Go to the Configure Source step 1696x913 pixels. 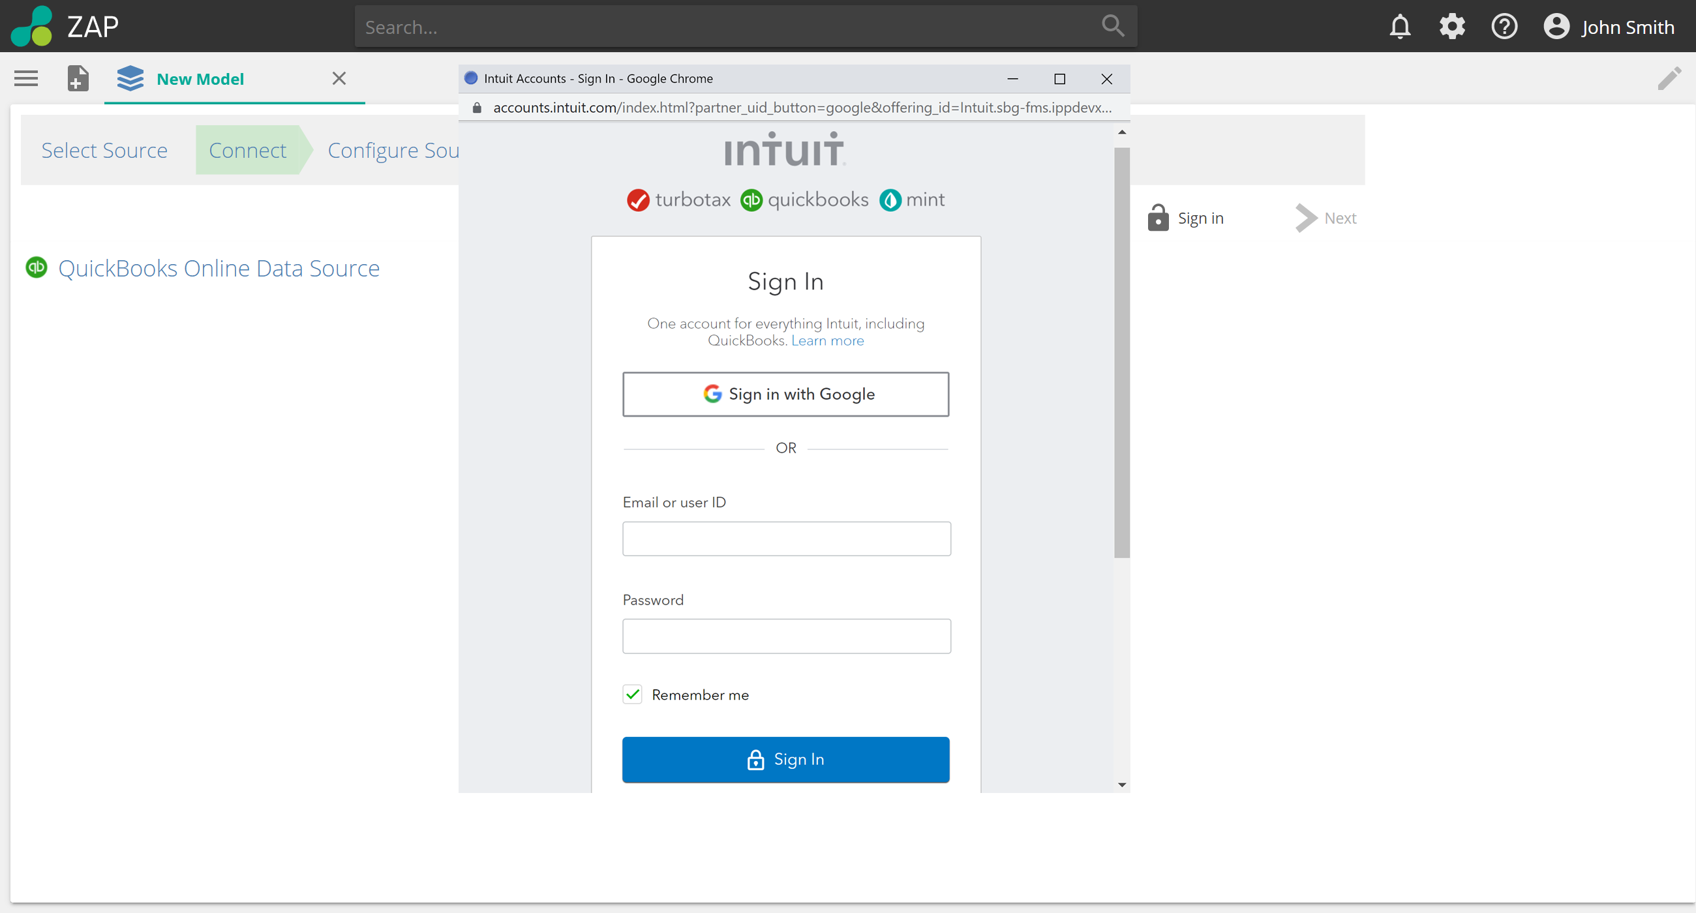click(x=394, y=151)
